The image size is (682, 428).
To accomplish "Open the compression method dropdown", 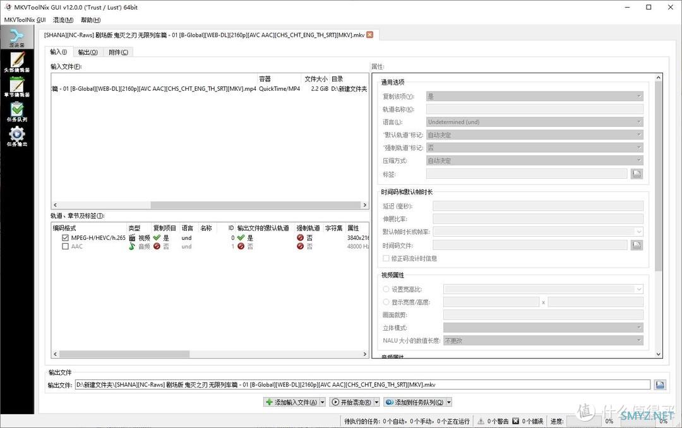I will (x=535, y=160).
